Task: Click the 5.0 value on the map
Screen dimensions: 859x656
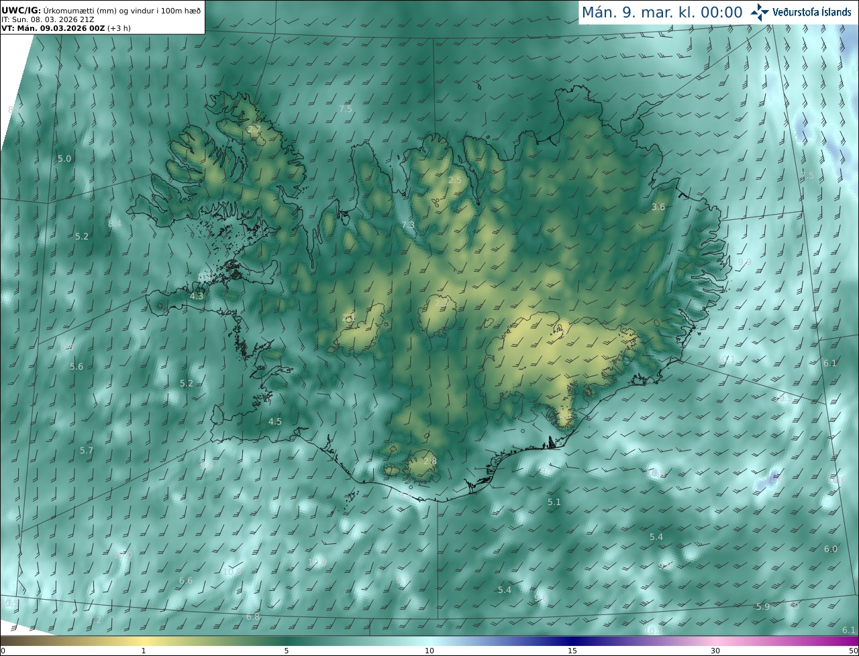Action: click(x=64, y=159)
